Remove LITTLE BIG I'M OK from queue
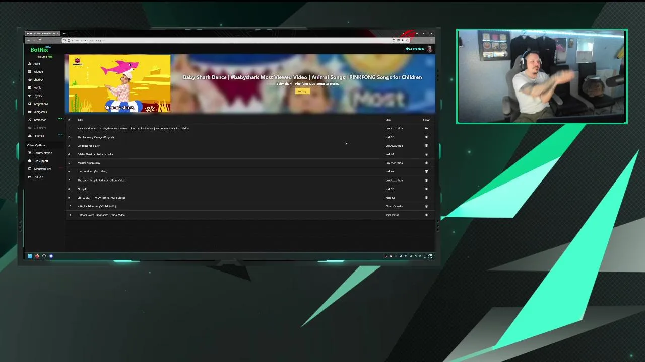 point(426,198)
